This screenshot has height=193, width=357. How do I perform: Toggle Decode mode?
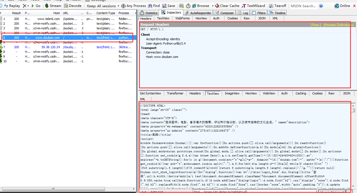73,6
